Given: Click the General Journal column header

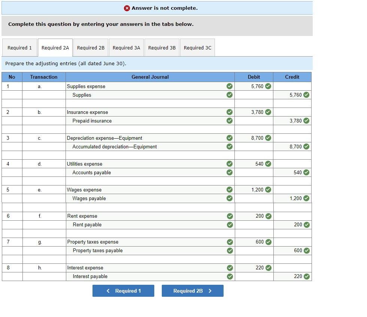Looking at the screenshot, I should pos(150,77).
